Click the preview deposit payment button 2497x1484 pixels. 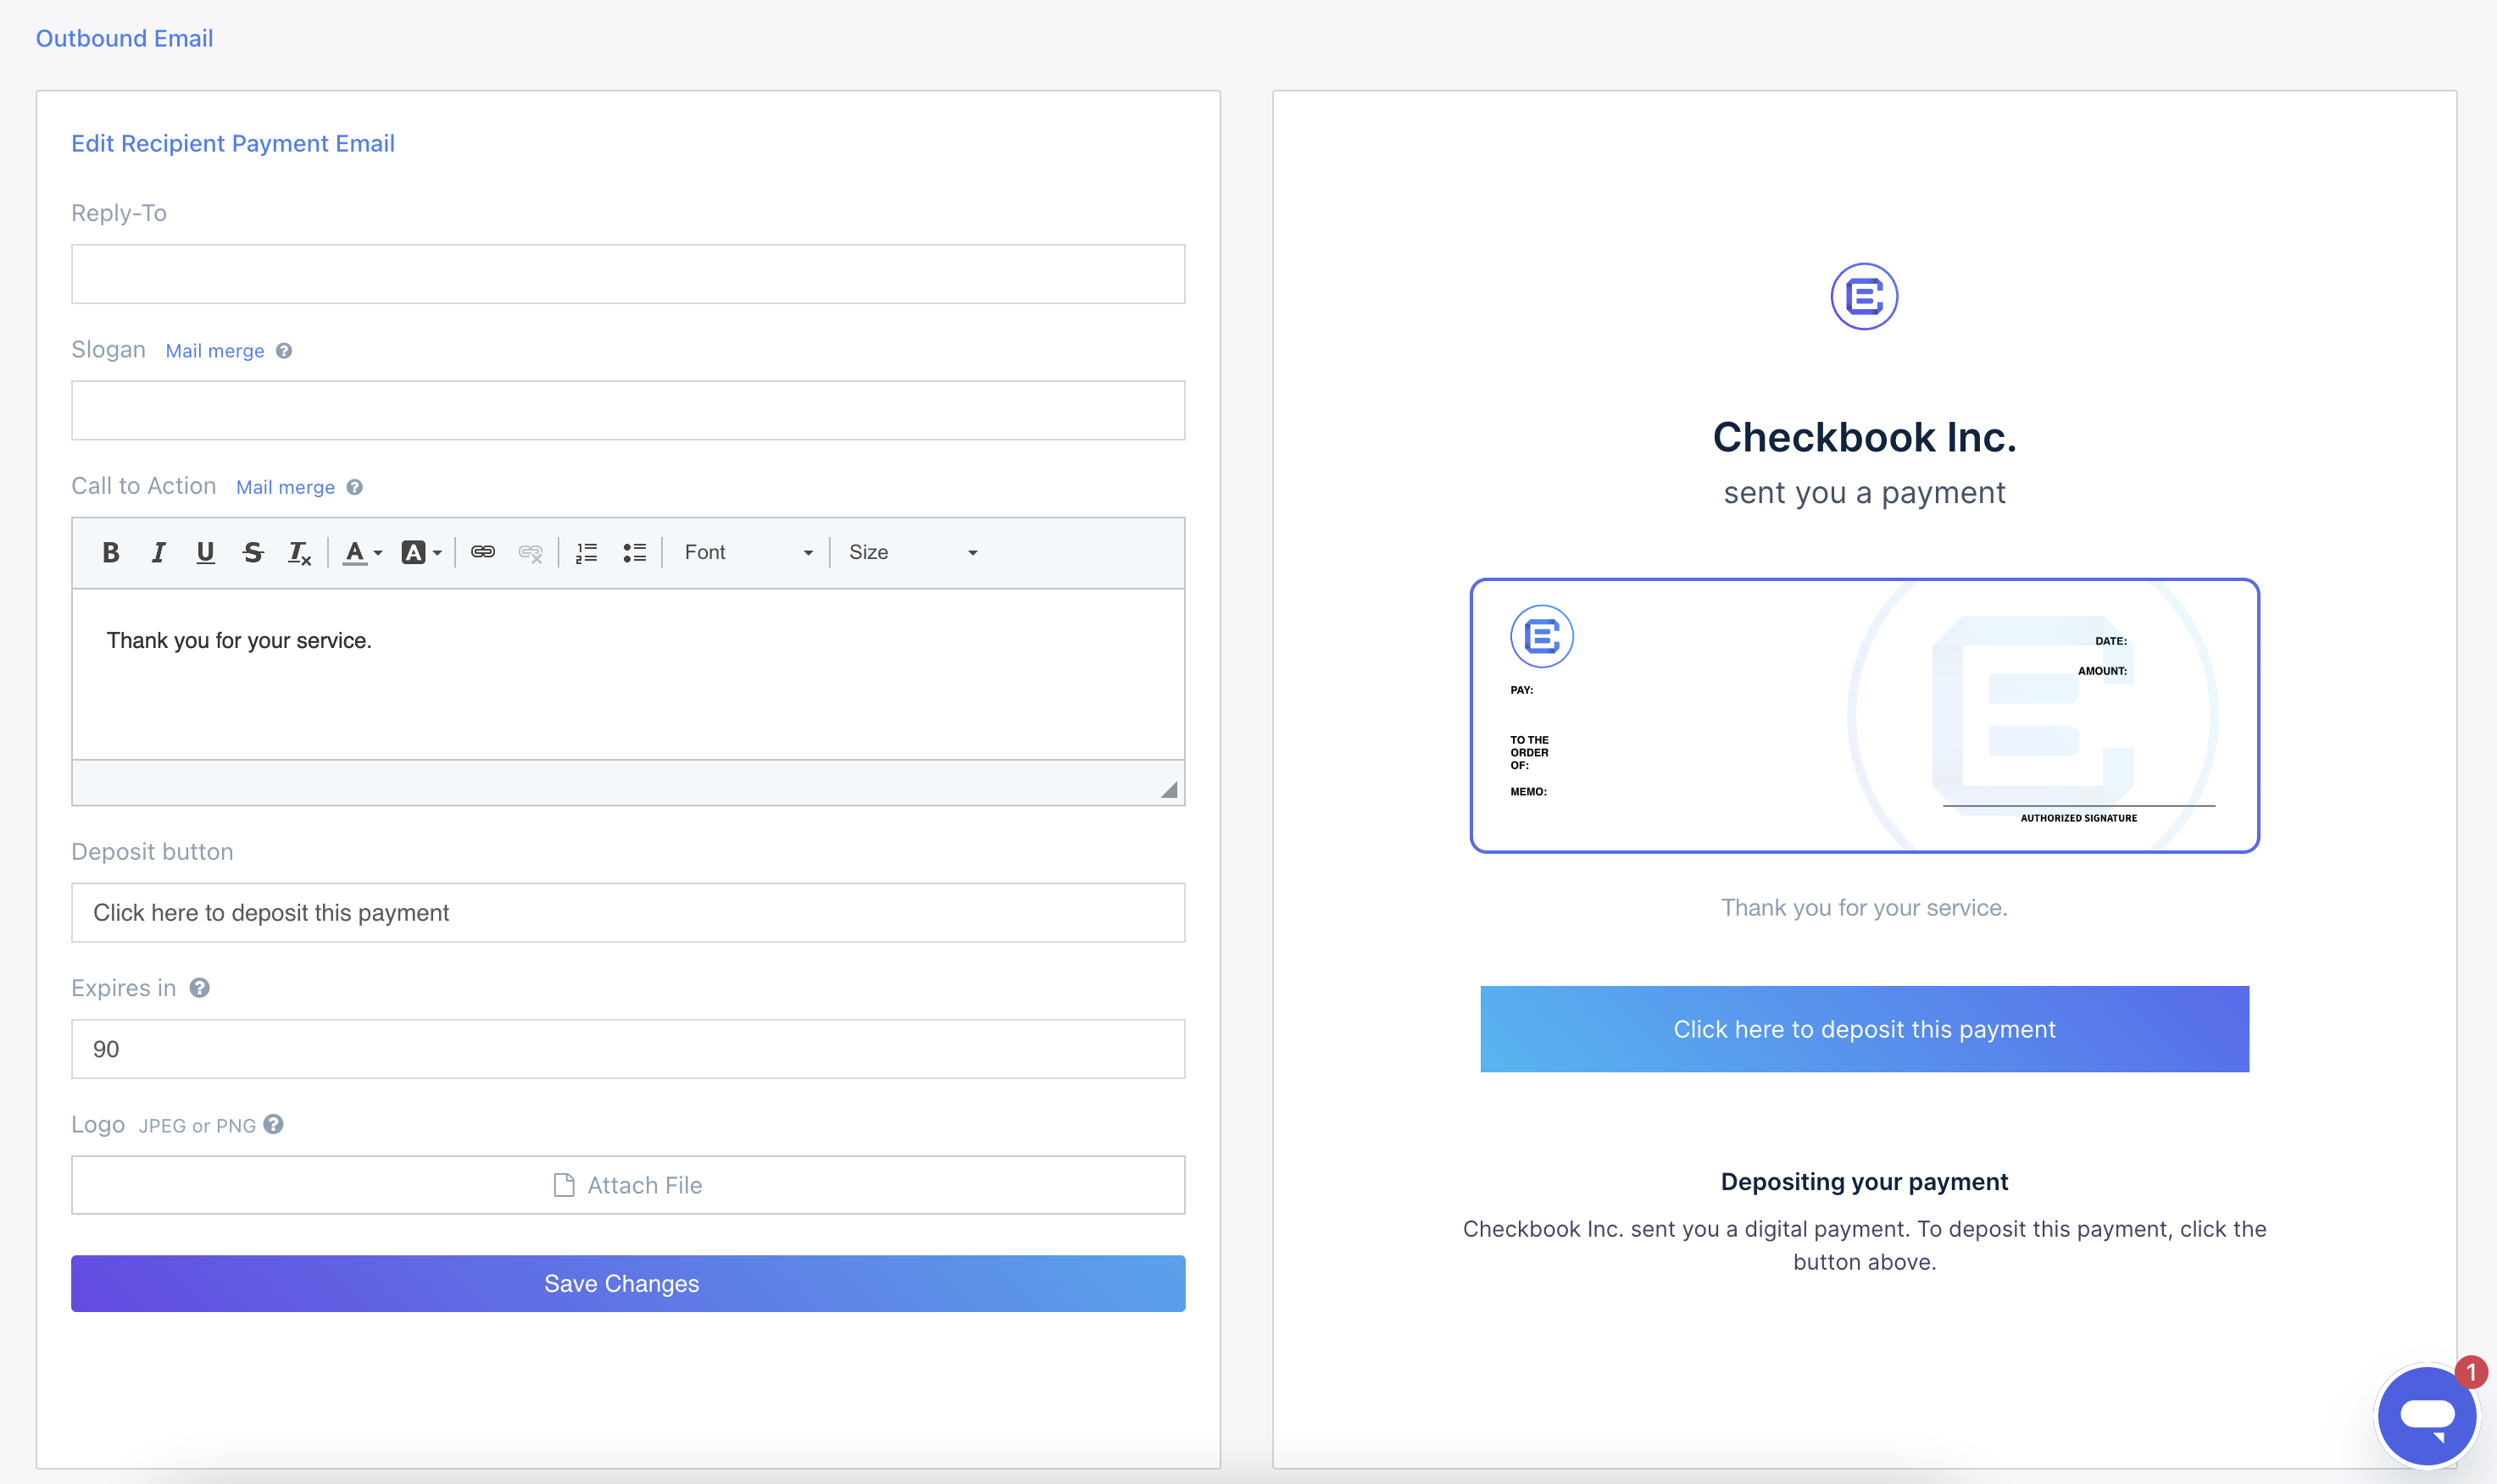point(1865,1029)
